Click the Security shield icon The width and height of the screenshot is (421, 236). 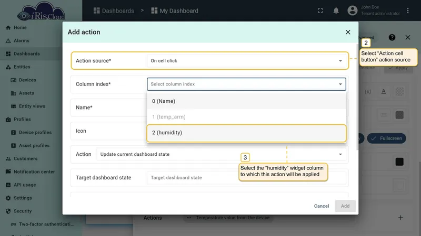click(x=8, y=211)
